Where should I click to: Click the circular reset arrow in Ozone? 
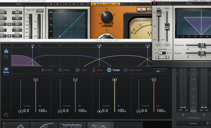point(6,115)
